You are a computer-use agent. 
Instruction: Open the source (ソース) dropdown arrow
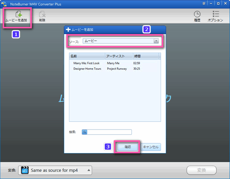point(156,41)
